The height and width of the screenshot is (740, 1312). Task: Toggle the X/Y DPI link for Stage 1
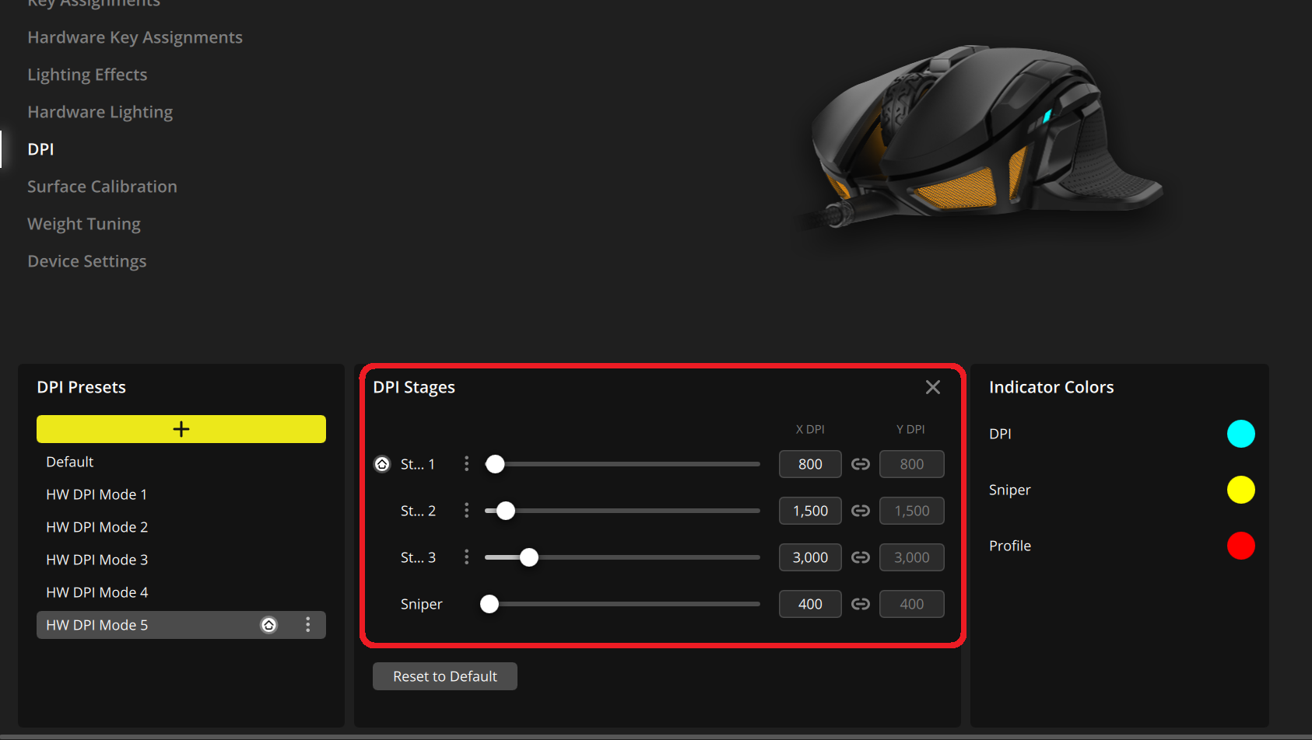point(861,464)
